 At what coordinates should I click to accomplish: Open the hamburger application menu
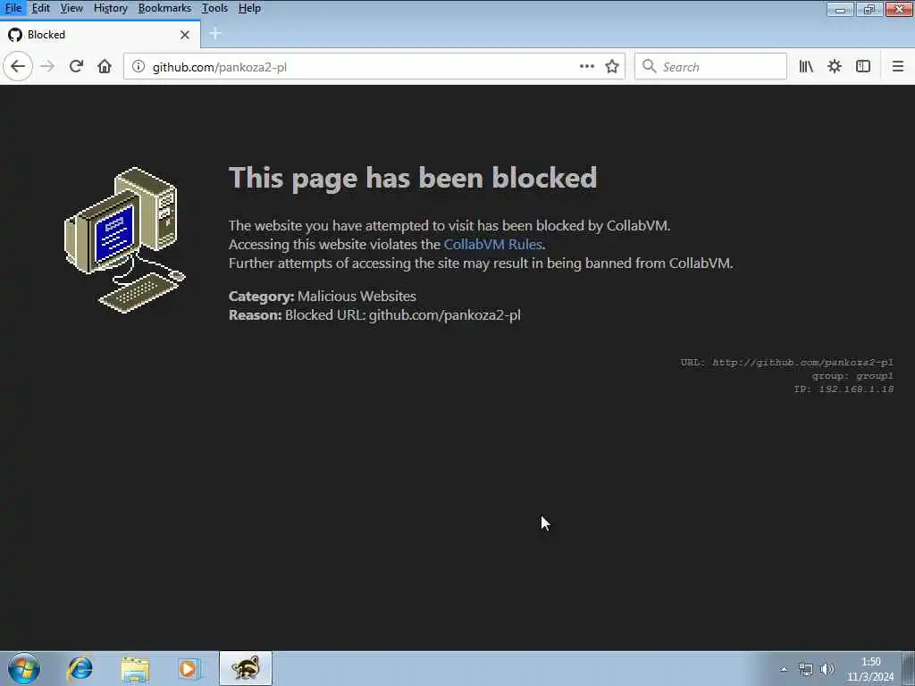point(898,66)
